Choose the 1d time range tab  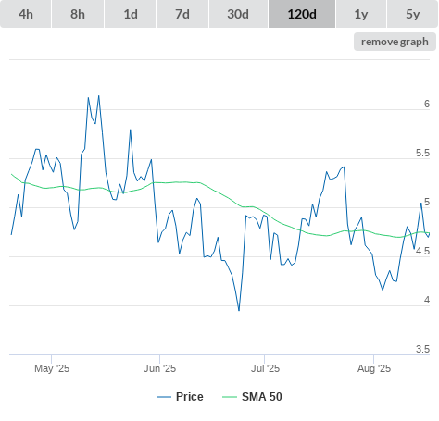[x=131, y=14]
